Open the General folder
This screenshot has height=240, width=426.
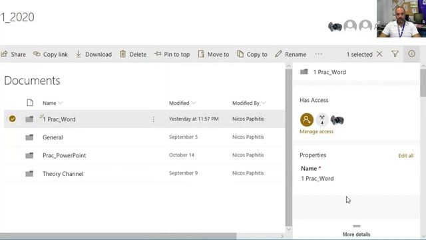[53, 137]
